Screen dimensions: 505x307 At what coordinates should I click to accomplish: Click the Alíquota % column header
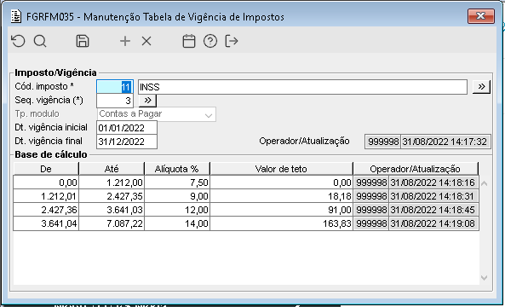[x=177, y=169]
